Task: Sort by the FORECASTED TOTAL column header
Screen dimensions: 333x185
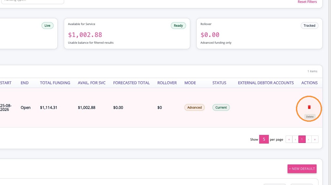Action: [131, 83]
